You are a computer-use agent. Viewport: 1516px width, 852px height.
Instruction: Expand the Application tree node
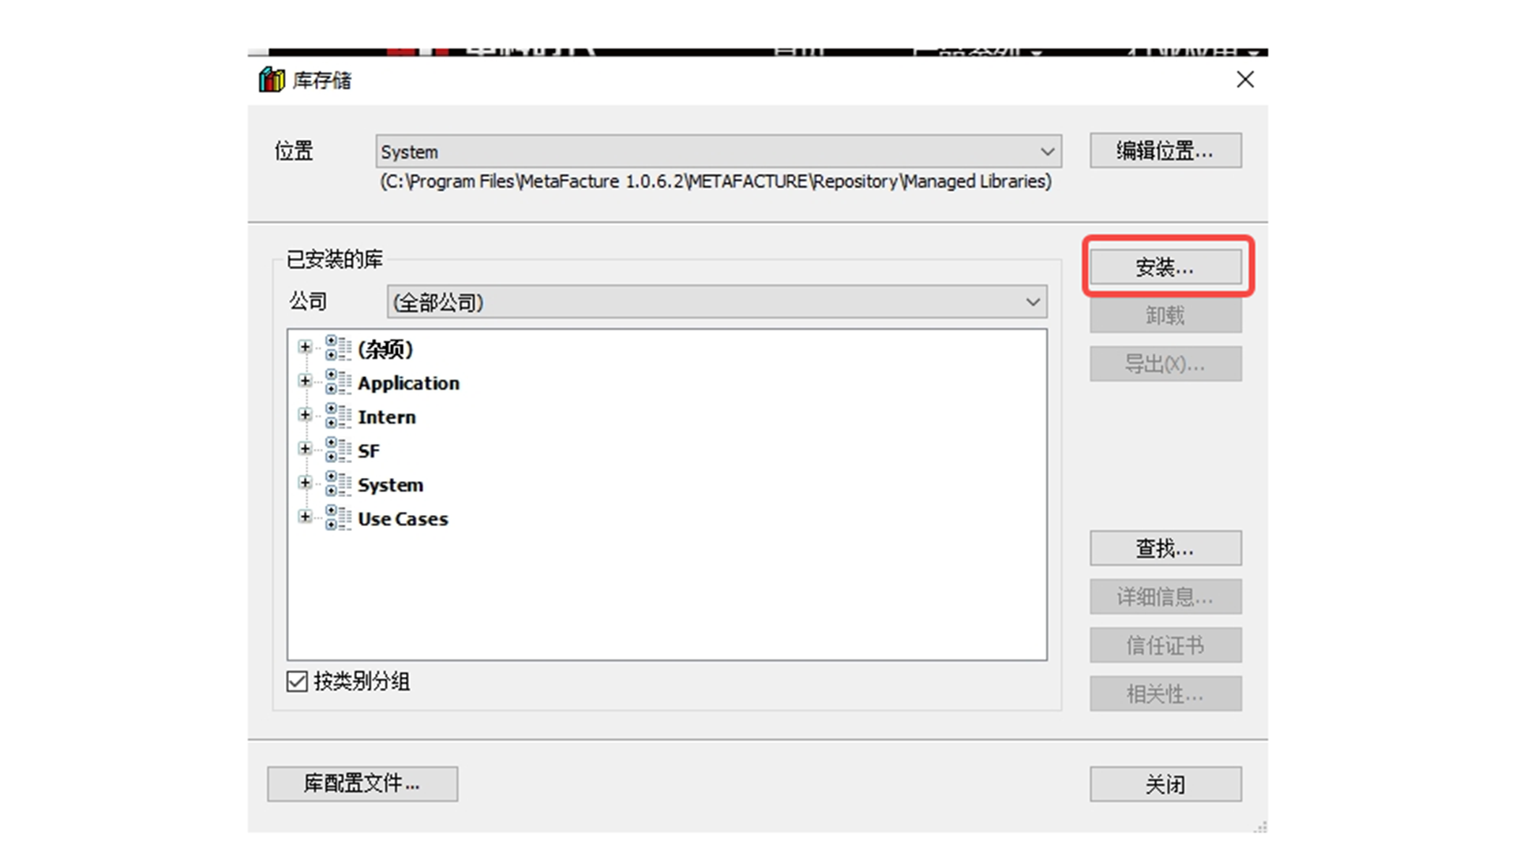pyautogui.click(x=305, y=381)
